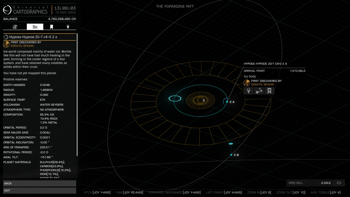Click the BACK button
The width and height of the screenshot is (350, 197).
point(40,183)
